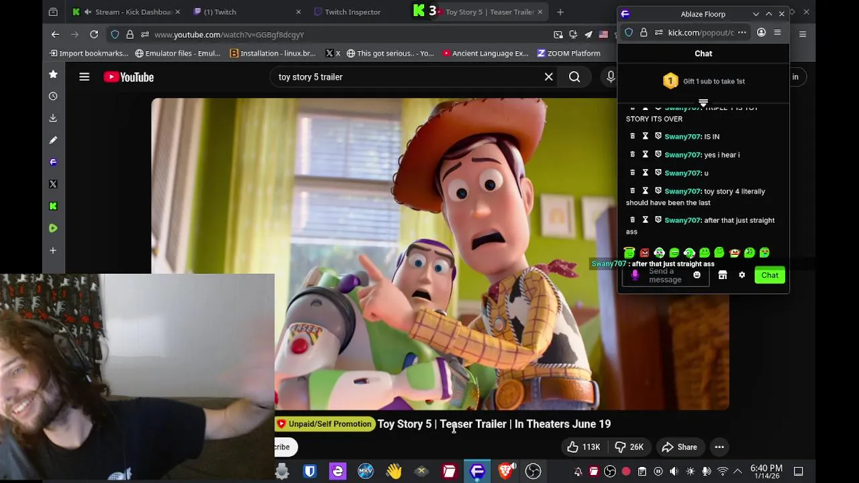Open the Import bookmarks bookmark

pyautogui.click(x=89, y=53)
